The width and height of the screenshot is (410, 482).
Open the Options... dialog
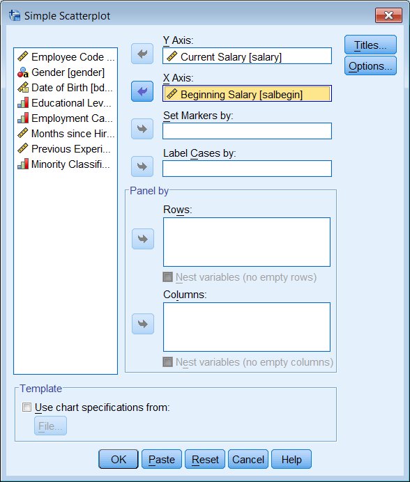[x=370, y=65]
